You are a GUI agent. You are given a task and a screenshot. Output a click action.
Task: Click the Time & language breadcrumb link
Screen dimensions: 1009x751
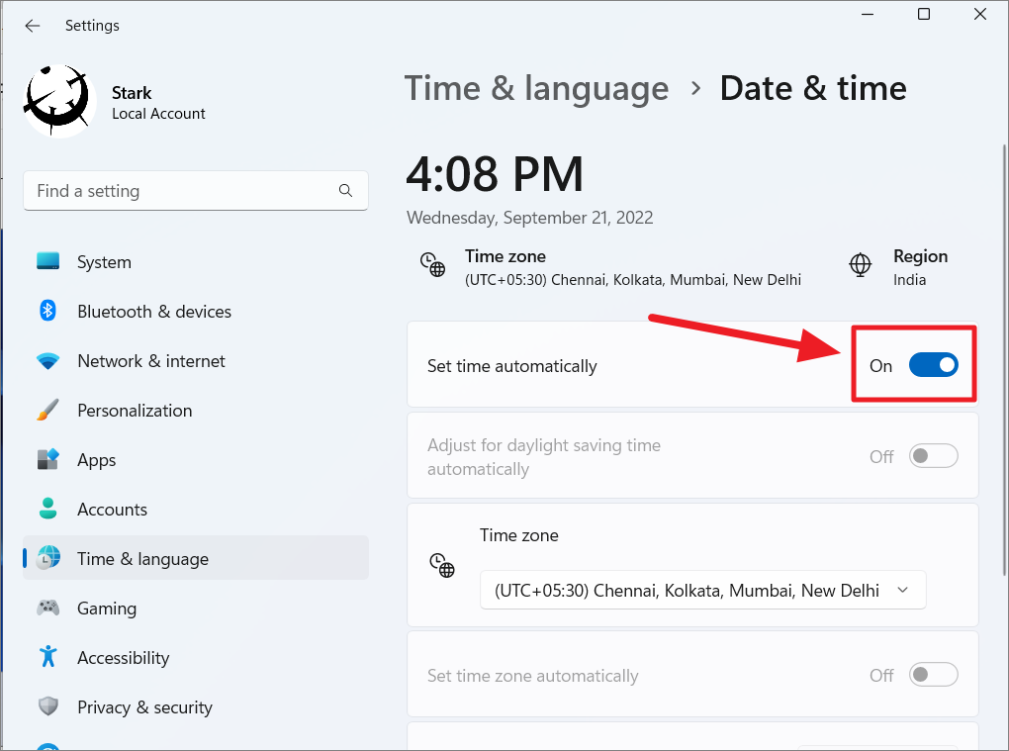point(536,88)
